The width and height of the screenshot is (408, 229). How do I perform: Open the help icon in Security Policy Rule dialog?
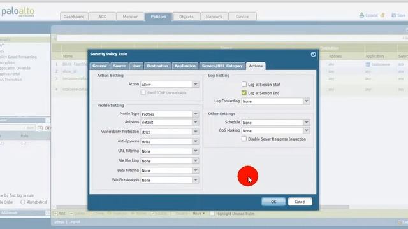tap(313, 54)
